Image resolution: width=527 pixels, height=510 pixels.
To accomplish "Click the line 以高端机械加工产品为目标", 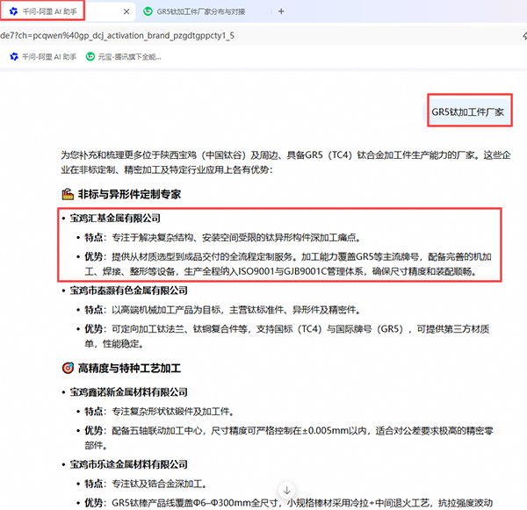I will point(223,310).
